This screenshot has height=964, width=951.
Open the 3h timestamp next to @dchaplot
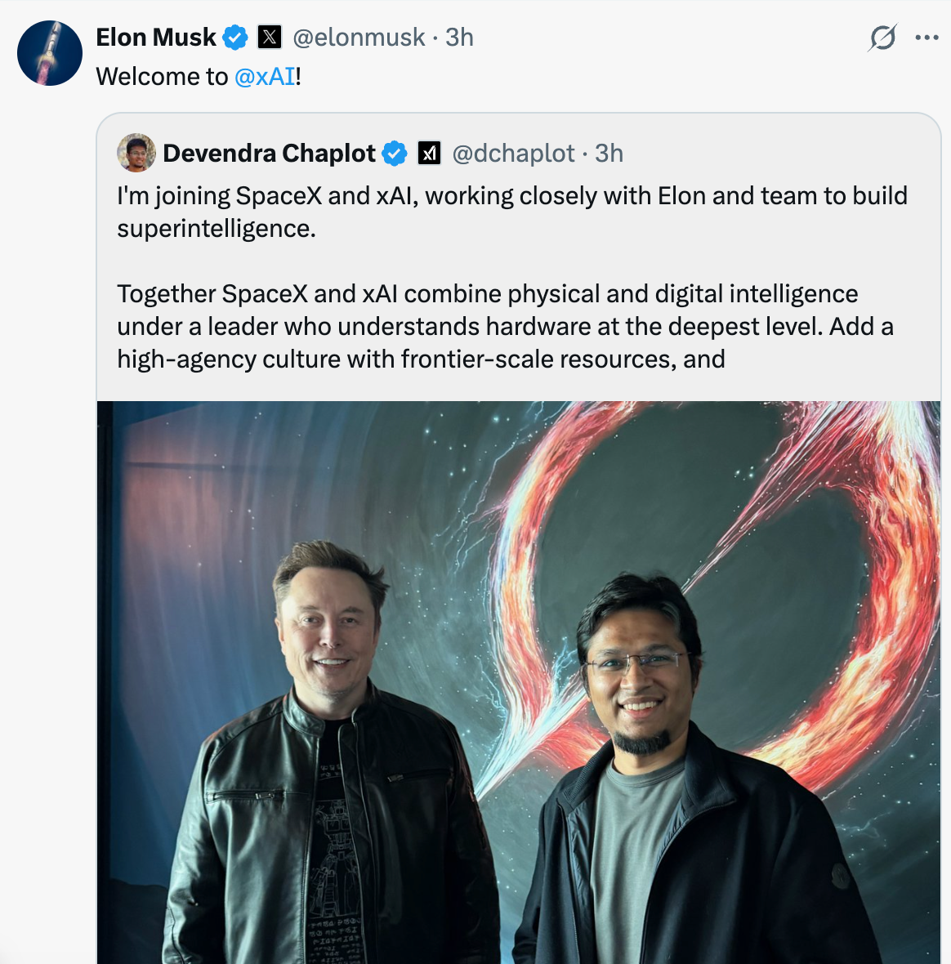point(609,154)
